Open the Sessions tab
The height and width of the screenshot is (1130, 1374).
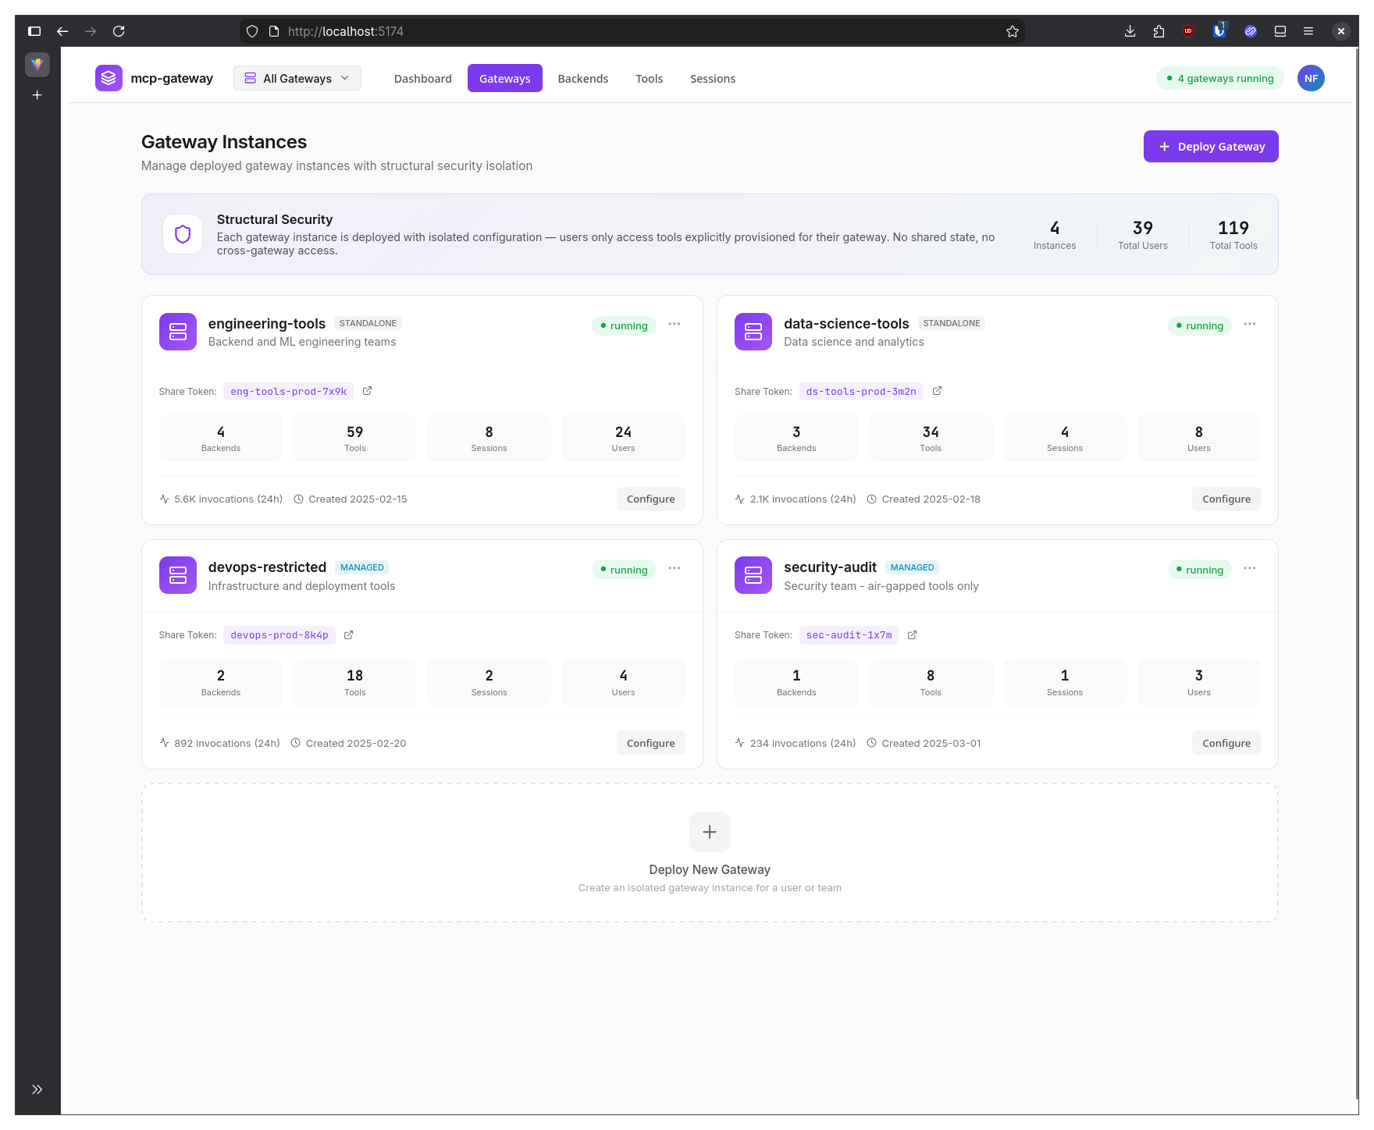pyautogui.click(x=712, y=78)
